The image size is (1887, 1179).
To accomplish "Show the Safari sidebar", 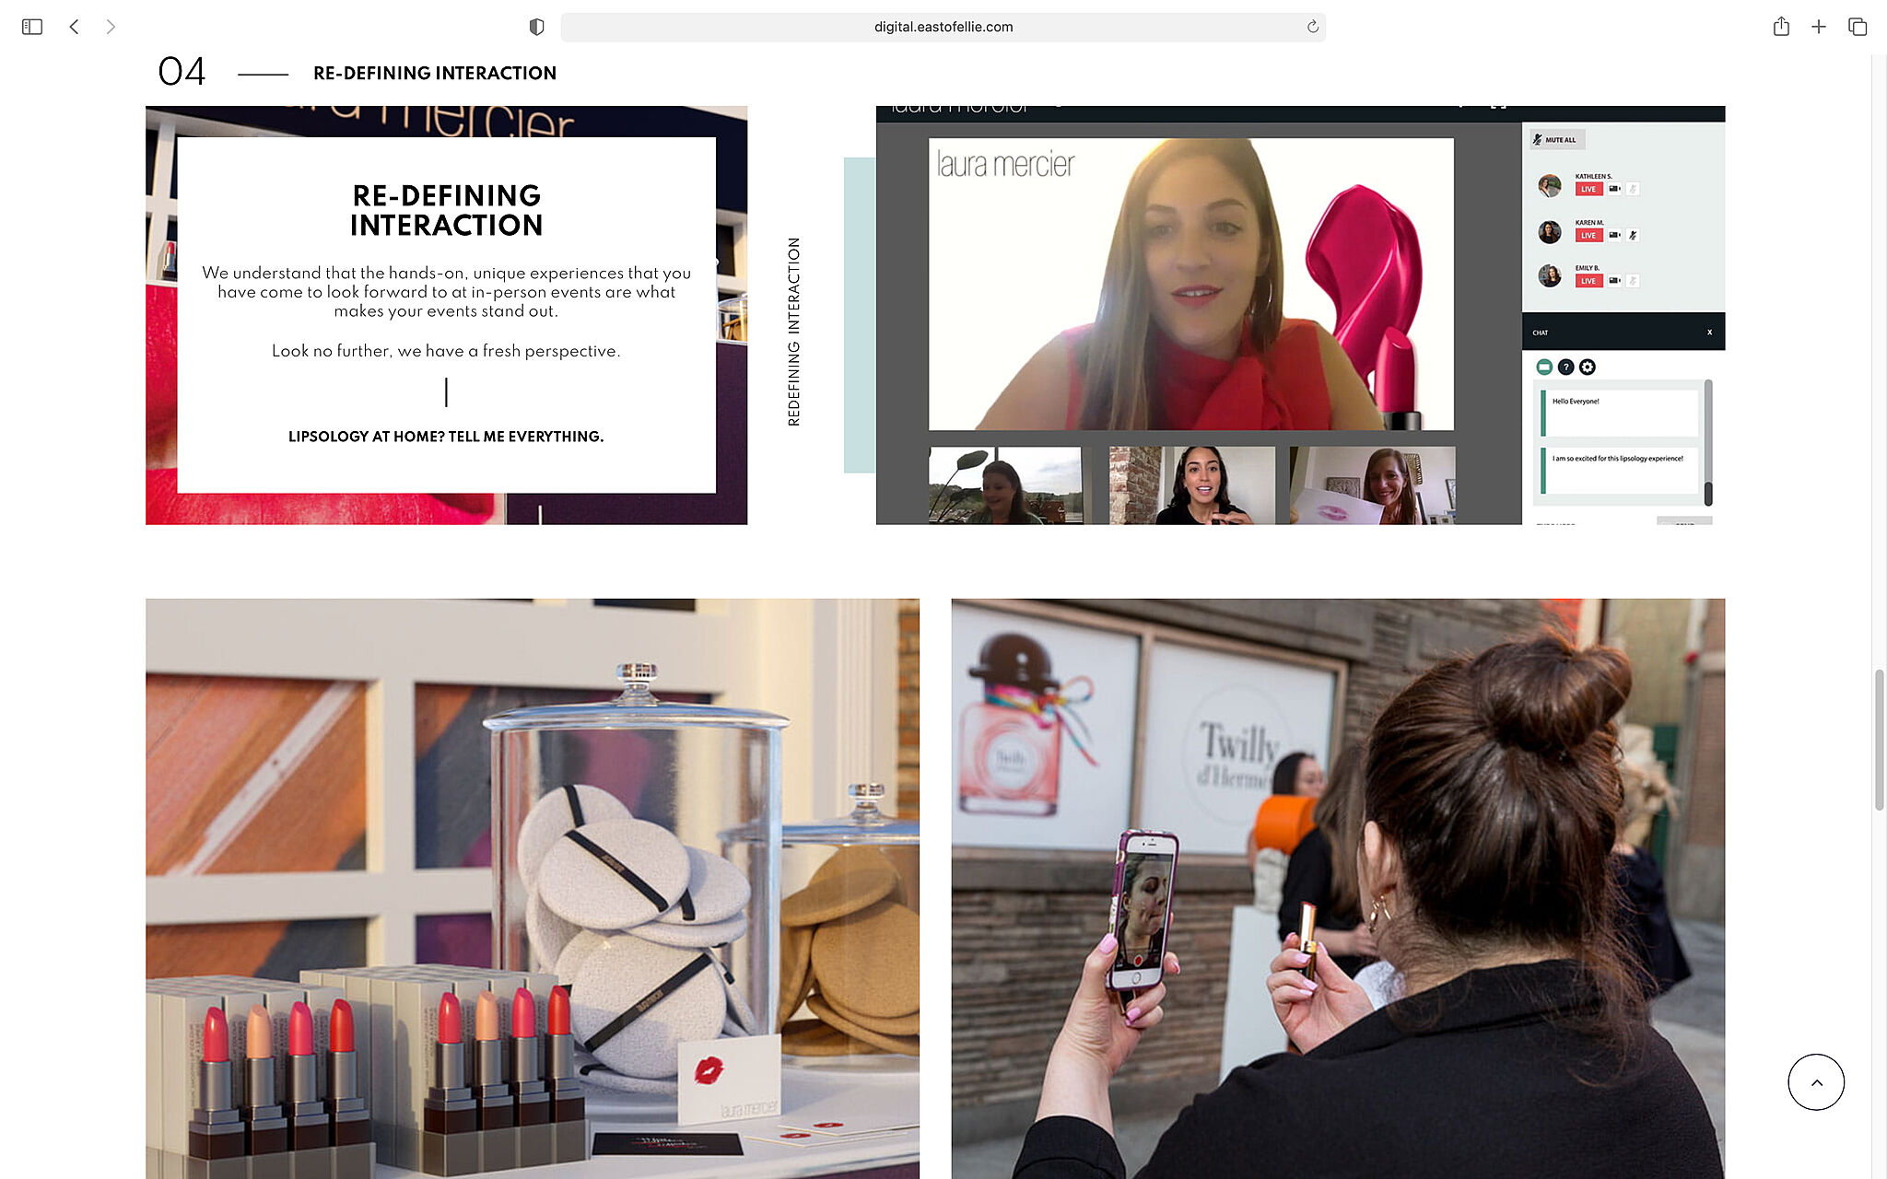I will (x=32, y=27).
